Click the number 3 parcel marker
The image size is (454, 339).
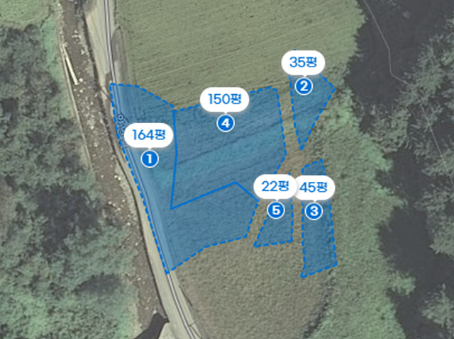tap(314, 211)
